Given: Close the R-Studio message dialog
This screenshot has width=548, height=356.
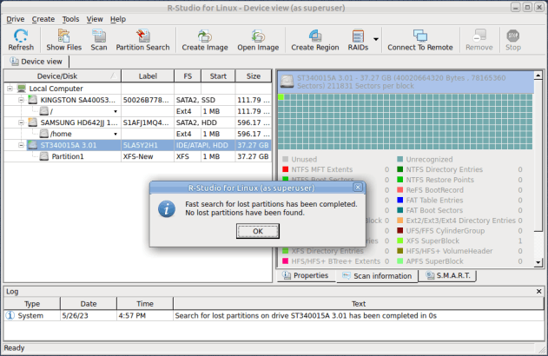Looking at the screenshot, I should pyautogui.click(x=358, y=188).
